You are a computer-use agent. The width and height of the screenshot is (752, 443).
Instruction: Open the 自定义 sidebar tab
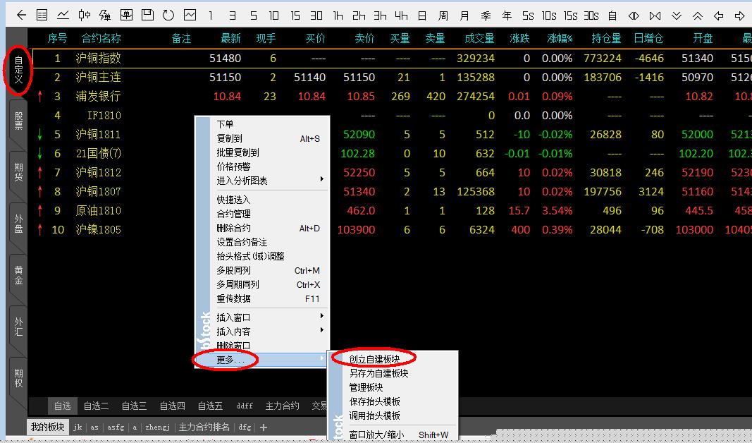[x=18, y=70]
